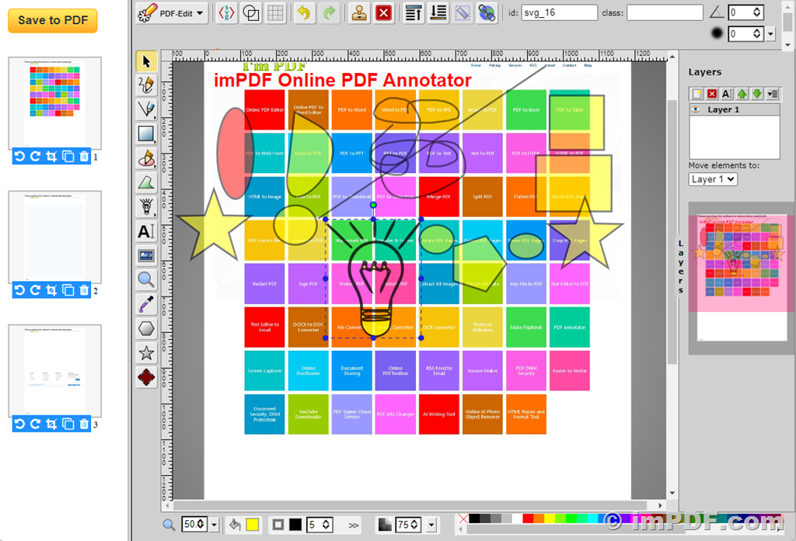Click the yellow fill color box
Screen dimensions: 796x541
click(253, 525)
